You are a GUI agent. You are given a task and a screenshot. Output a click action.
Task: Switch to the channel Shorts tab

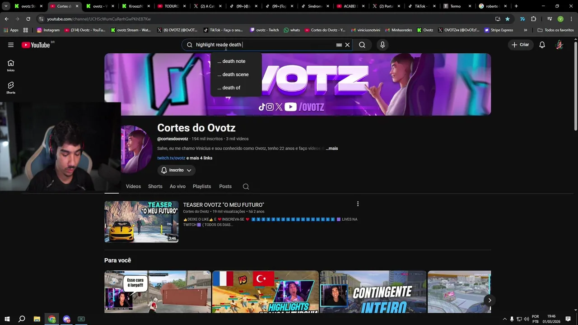click(x=155, y=186)
